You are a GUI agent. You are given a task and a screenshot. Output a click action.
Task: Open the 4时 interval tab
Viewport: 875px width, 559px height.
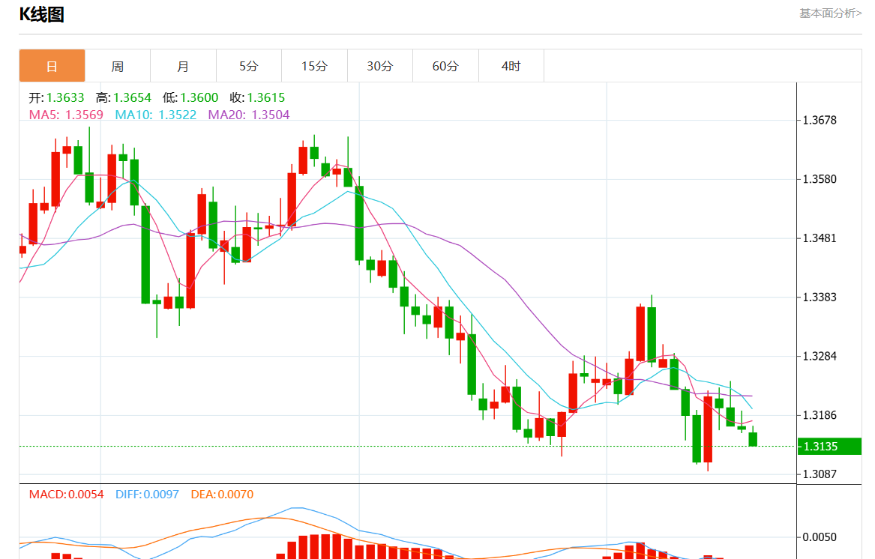[511, 66]
